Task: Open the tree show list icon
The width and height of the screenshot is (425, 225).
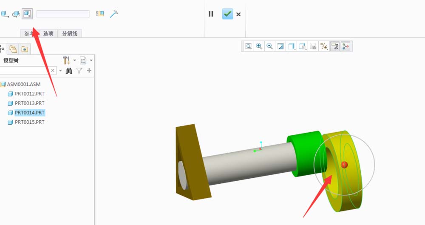Action: coord(83,60)
